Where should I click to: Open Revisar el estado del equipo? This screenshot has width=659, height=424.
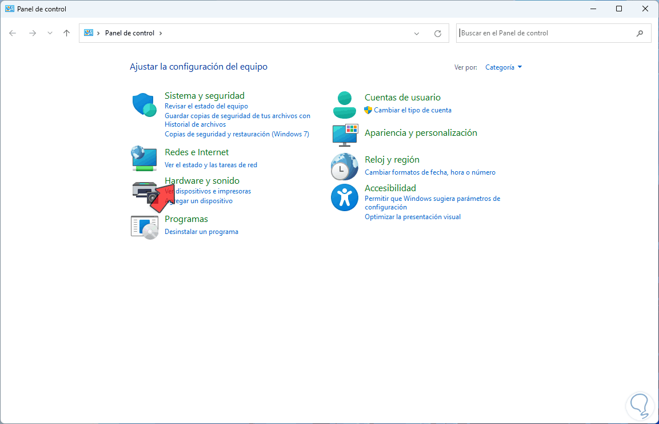click(206, 106)
